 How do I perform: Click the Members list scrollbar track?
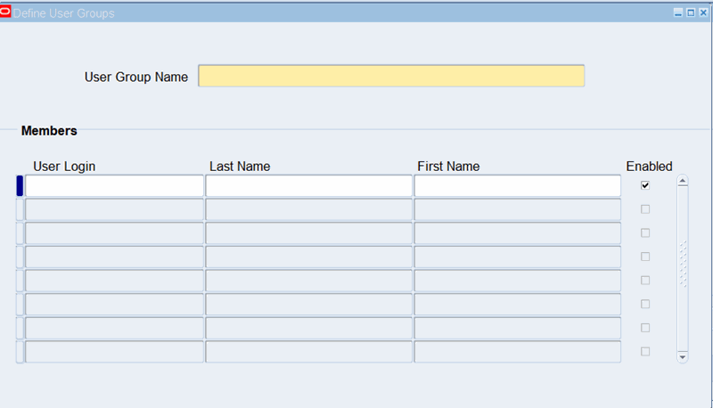pos(682,268)
